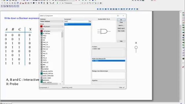Select AND3 in the component list

(77, 24)
